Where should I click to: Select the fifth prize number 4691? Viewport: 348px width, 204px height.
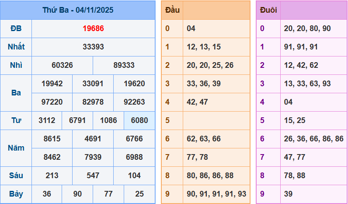pyautogui.click(x=93, y=139)
